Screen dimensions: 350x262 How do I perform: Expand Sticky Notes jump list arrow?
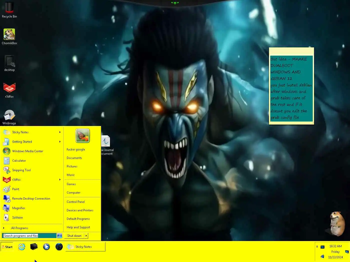click(x=60, y=132)
